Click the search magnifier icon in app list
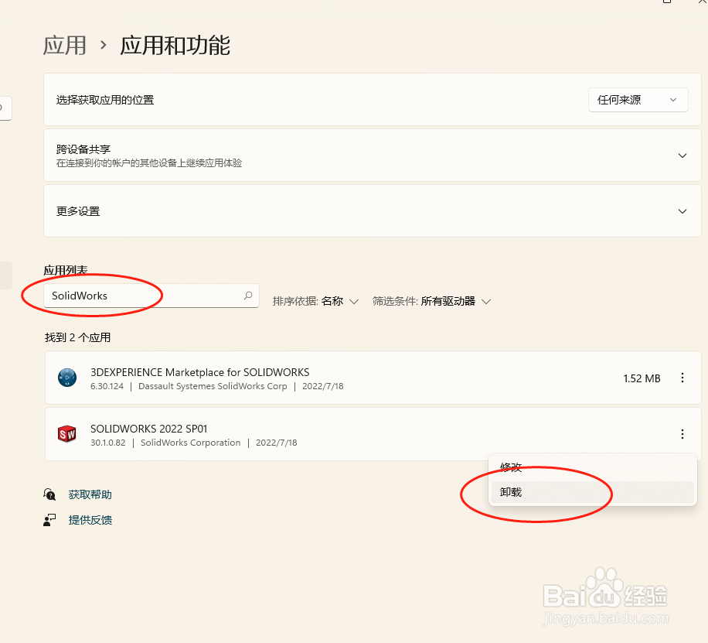Viewport: 708px width, 643px height. click(248, 296)
